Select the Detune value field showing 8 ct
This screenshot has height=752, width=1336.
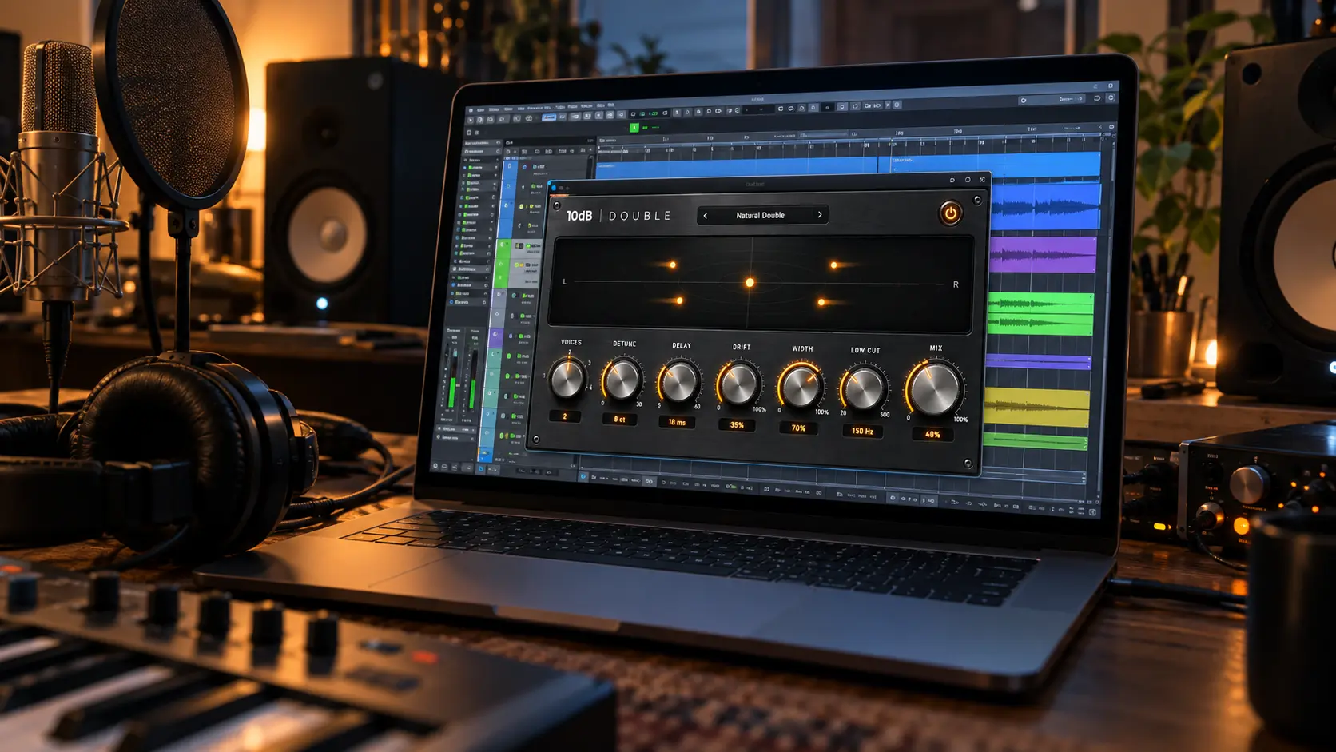619,419
